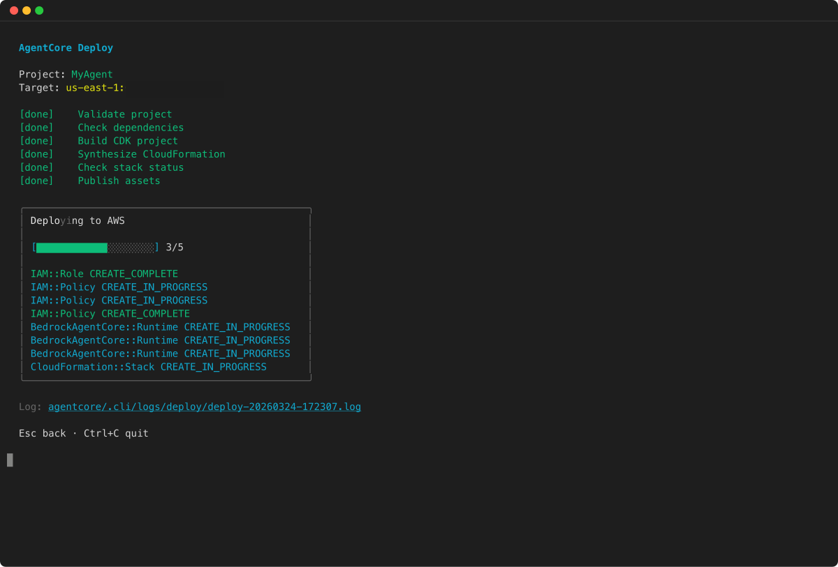Open the deploy-20260324-172307.log link
Viewport: 838px width, 567px height.
point(204,406)
